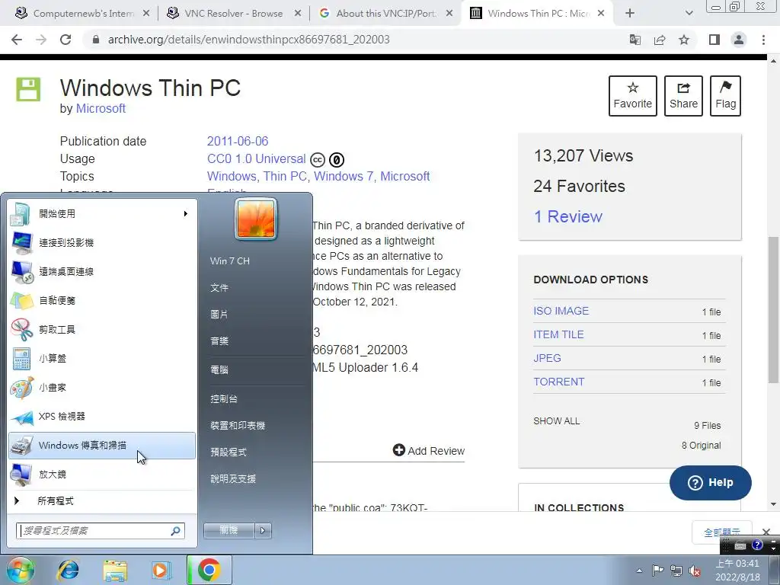The image size is (780, 585).
Task: Click Chrome icon on taskbar
Action: [209, 570]
